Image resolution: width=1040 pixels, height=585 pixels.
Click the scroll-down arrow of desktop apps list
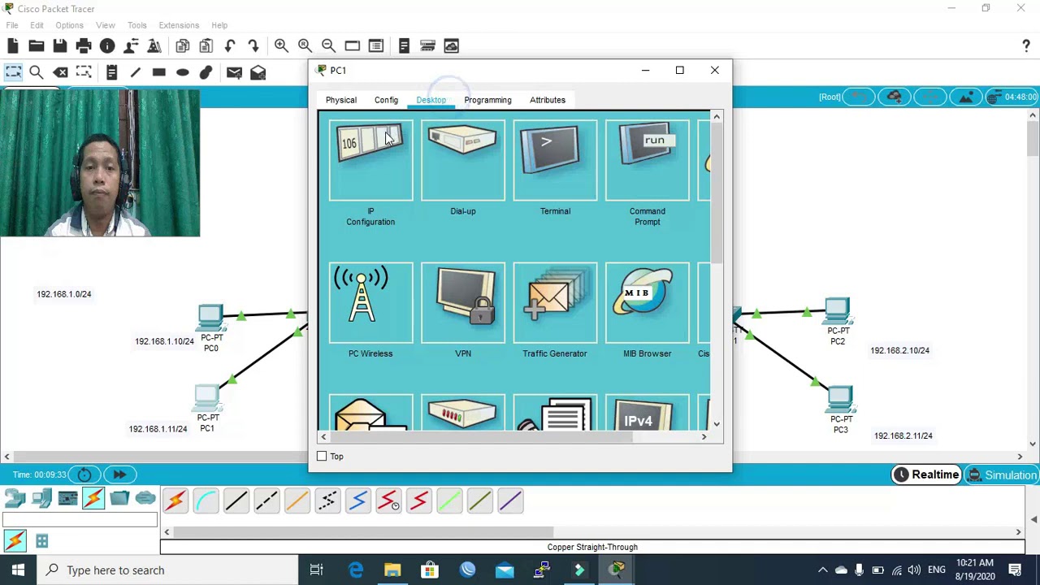(x=717, y=423)
